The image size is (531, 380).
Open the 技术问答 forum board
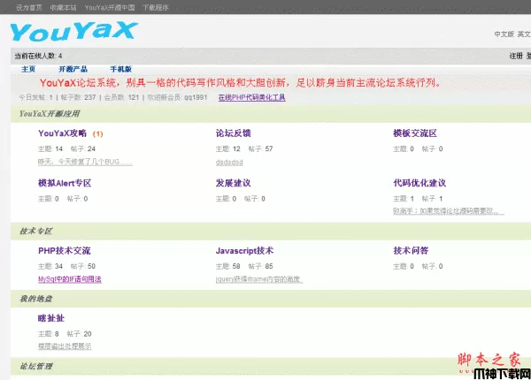pyautogui.click(x=411, y=250)
